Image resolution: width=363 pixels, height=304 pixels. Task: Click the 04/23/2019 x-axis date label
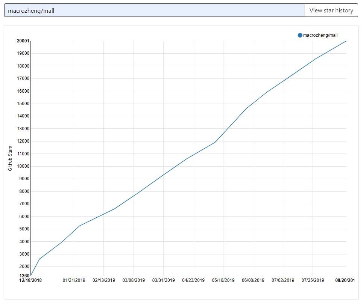[x=193, y=280]
